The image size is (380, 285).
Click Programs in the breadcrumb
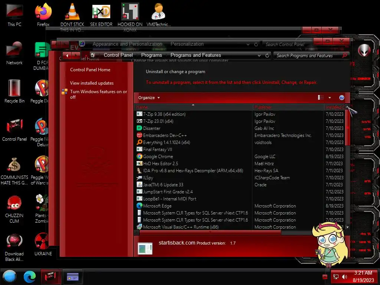pos(152,55)
